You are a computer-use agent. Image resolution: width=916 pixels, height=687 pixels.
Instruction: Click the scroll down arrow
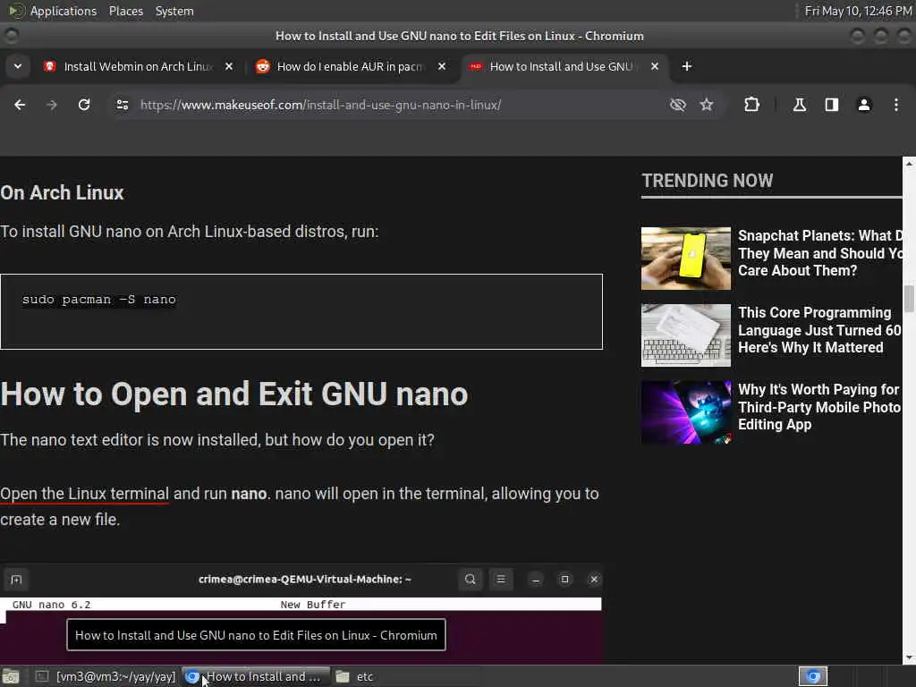(x=909, y=657)
